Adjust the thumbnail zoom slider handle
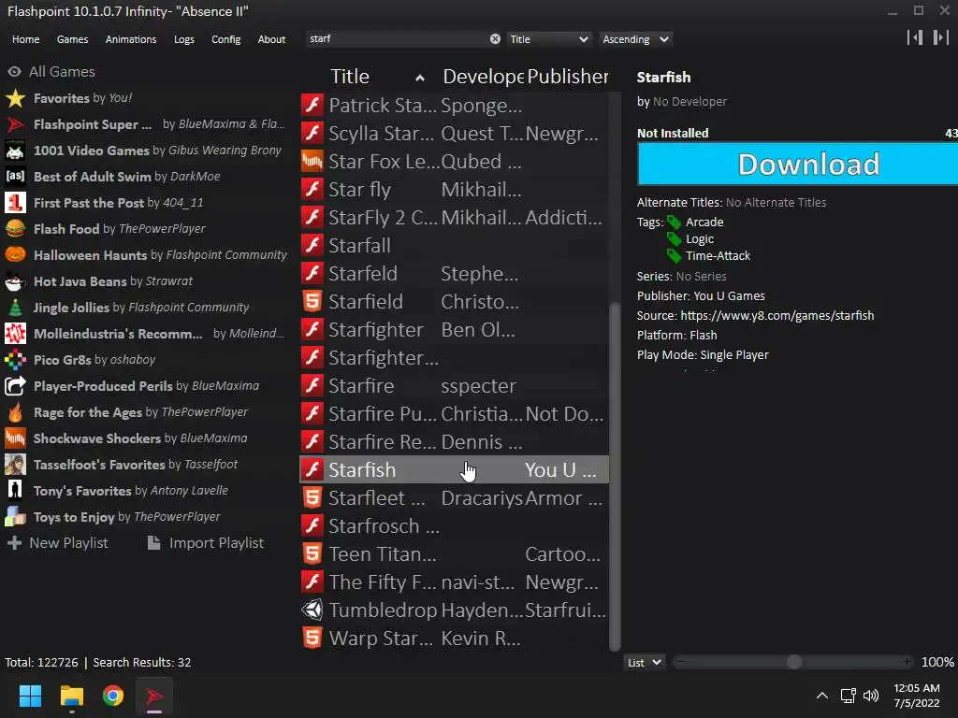This screenshot has width=958, height=718. [x=794, y=663]
